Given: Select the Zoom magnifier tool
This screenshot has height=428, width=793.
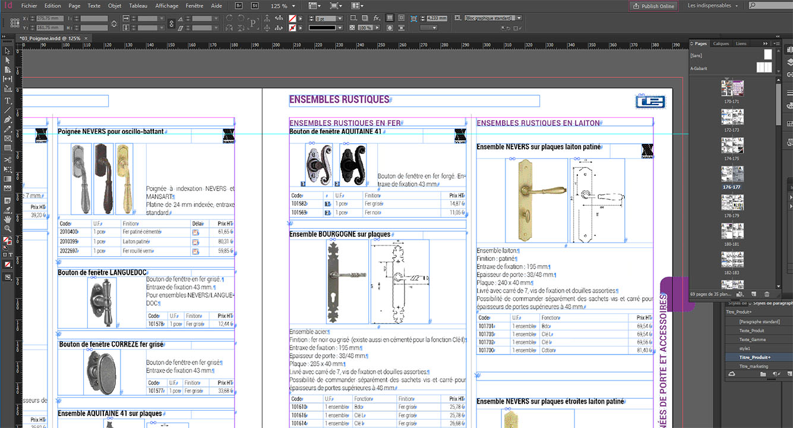Looking at the screenshot, I should click(x=8, y=228).
